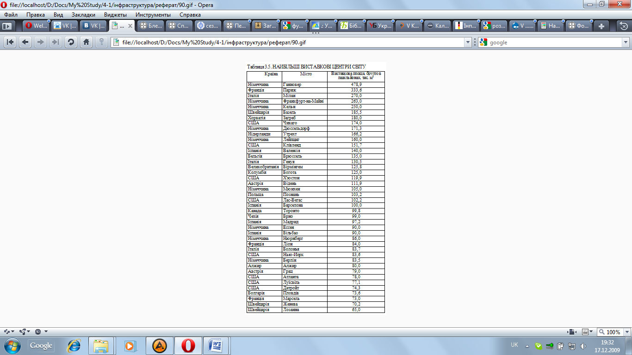Switch to the фу... tab
This screenshot has height=355, width=632.
click(x=294, y=26)
